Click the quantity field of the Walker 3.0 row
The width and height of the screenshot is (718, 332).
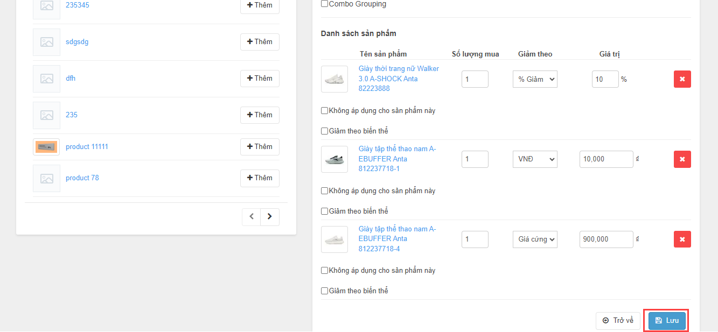point(475,79)
